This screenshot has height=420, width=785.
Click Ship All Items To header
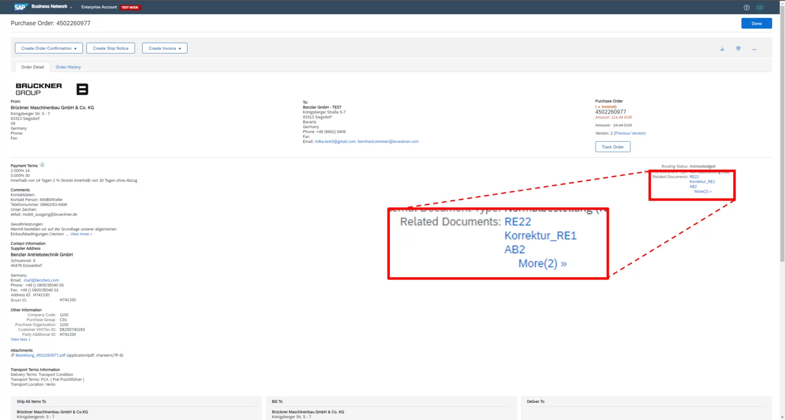pos(31,402)
